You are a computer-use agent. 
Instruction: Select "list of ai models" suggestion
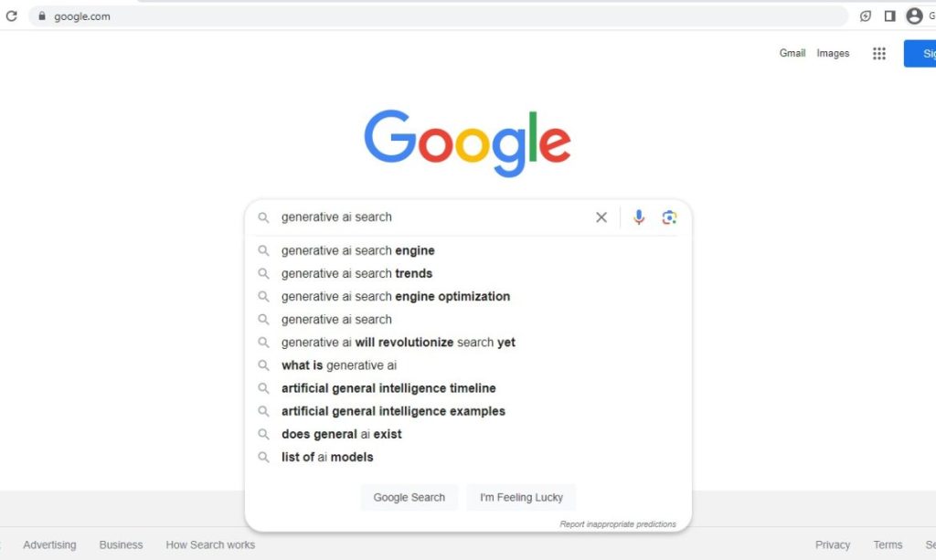click(327, 458)
